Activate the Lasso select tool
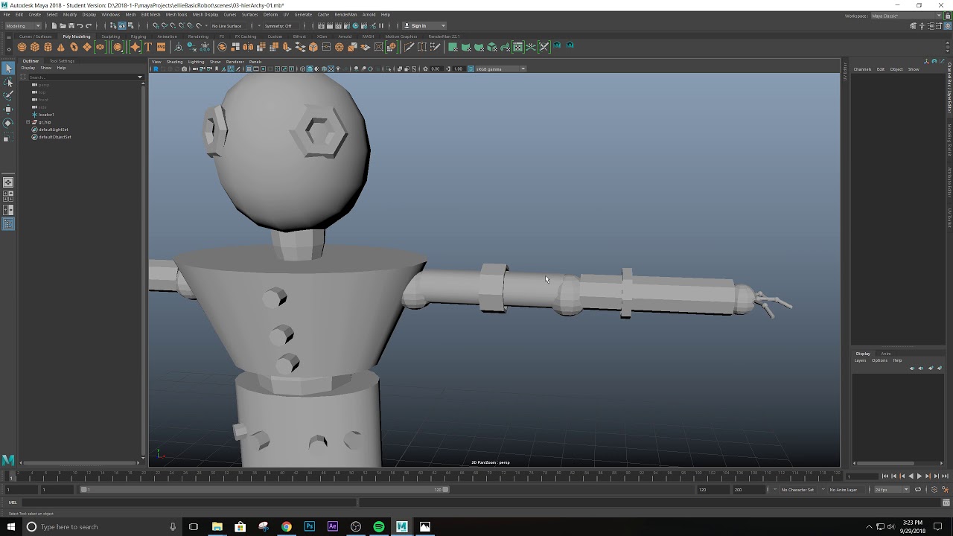953x536 pixels. click(8, 83)
